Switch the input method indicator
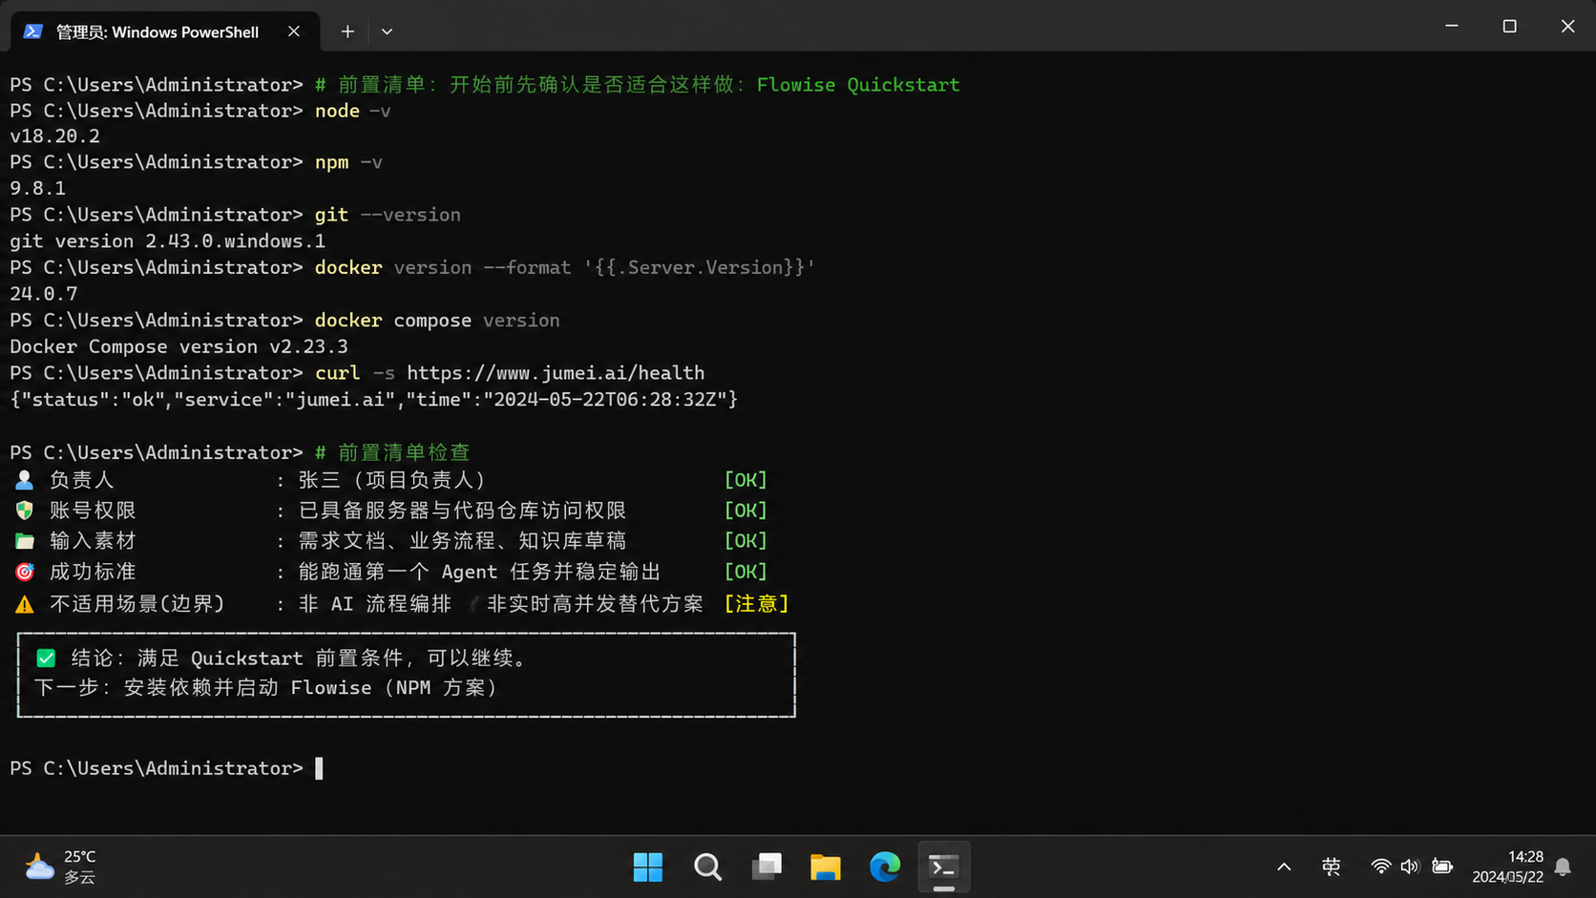 pos(1331,867)
